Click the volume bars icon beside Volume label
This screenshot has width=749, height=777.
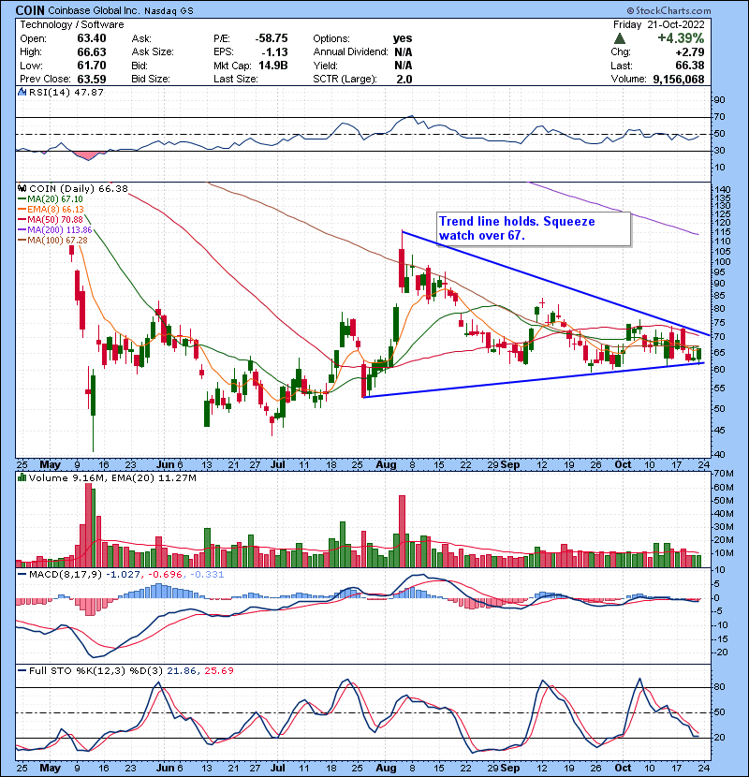coord(22,477)
